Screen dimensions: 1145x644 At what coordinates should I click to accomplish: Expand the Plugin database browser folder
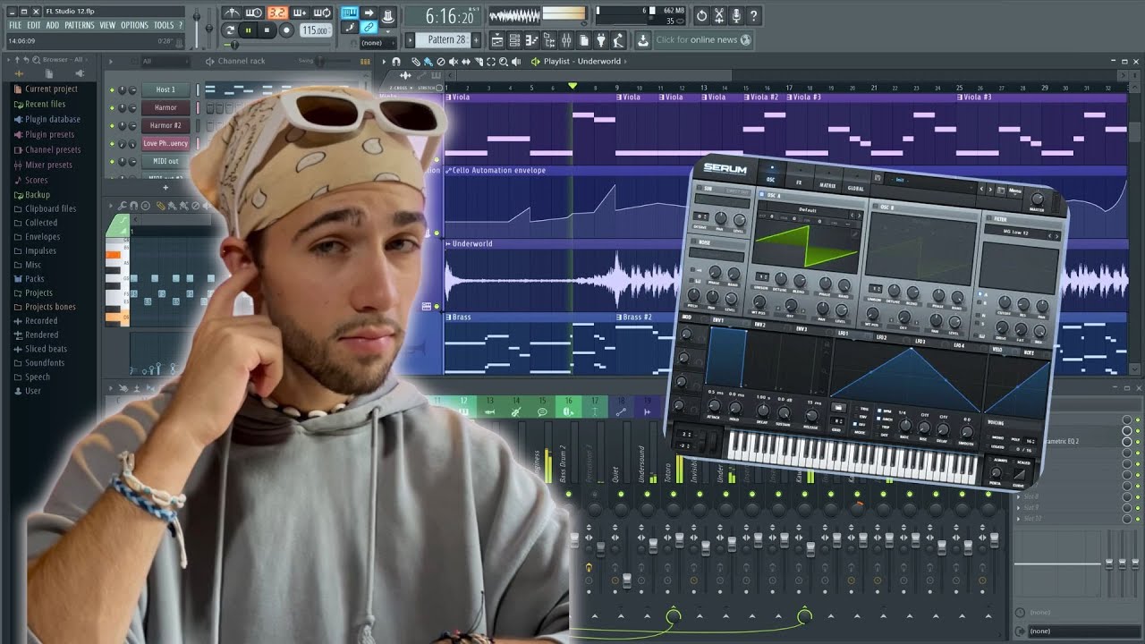click(x=53, y=119)
